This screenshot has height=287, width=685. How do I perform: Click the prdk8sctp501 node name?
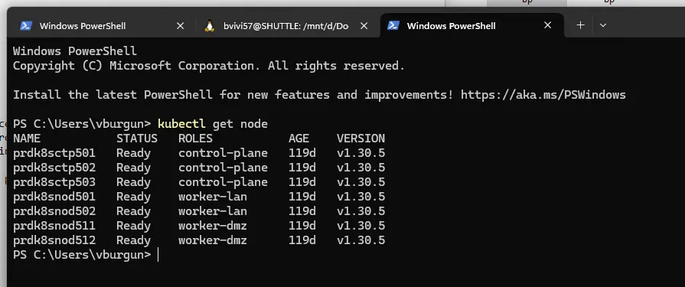click(54, 153)
